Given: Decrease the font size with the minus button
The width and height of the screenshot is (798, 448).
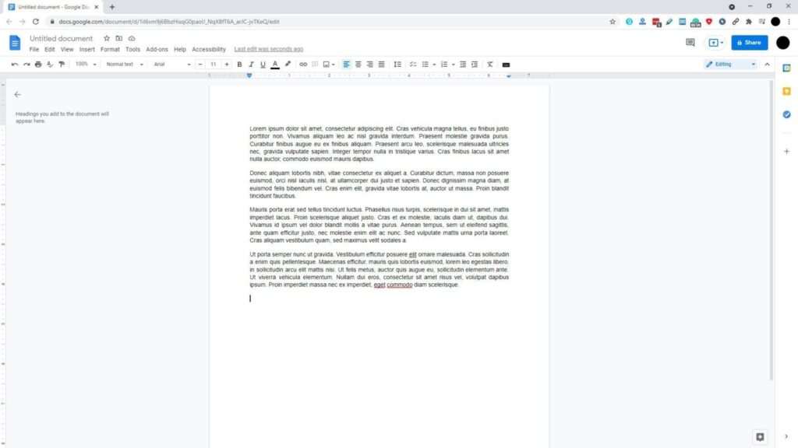Looking at the screenshot, I should (200, 65).
